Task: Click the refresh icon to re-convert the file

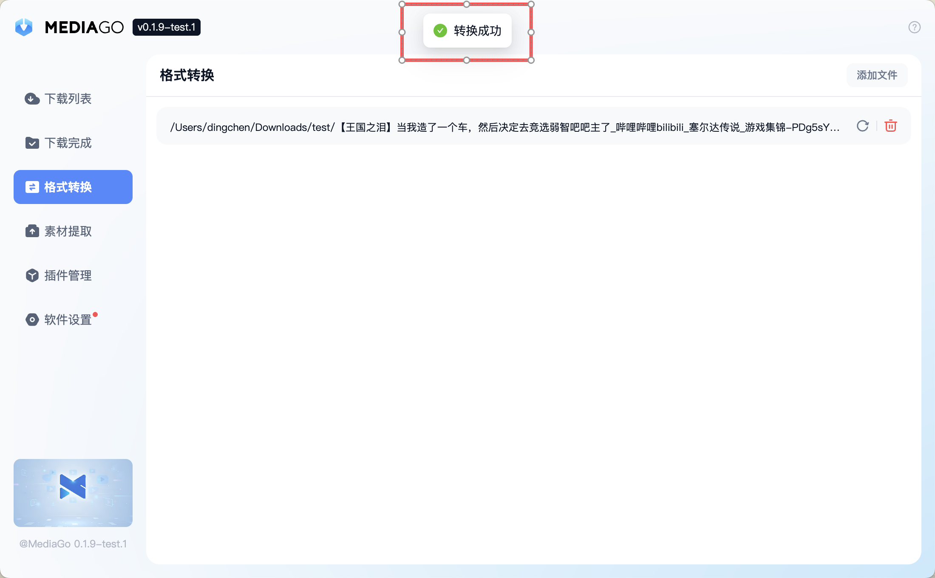Action: tap(862, 126)
